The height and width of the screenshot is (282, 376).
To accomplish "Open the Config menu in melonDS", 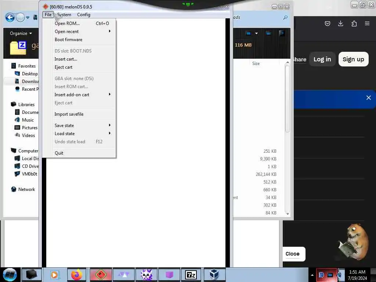I will [84, 15].
